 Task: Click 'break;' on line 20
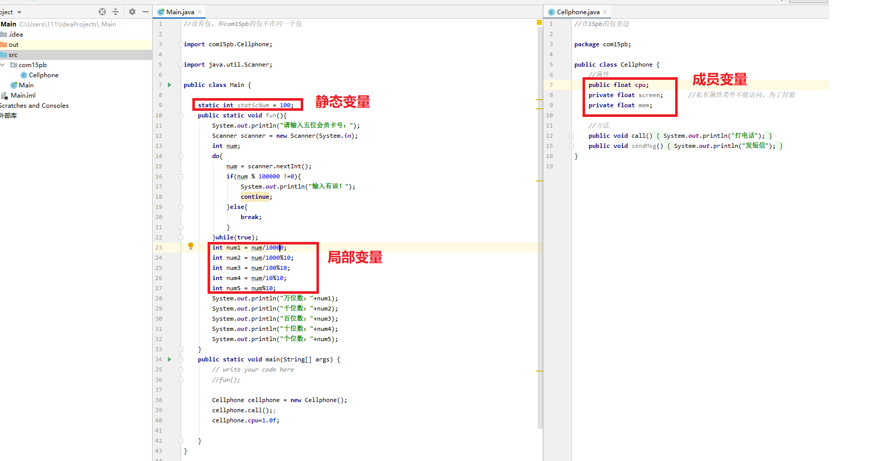pyautogui.click(x=251, y=217)
